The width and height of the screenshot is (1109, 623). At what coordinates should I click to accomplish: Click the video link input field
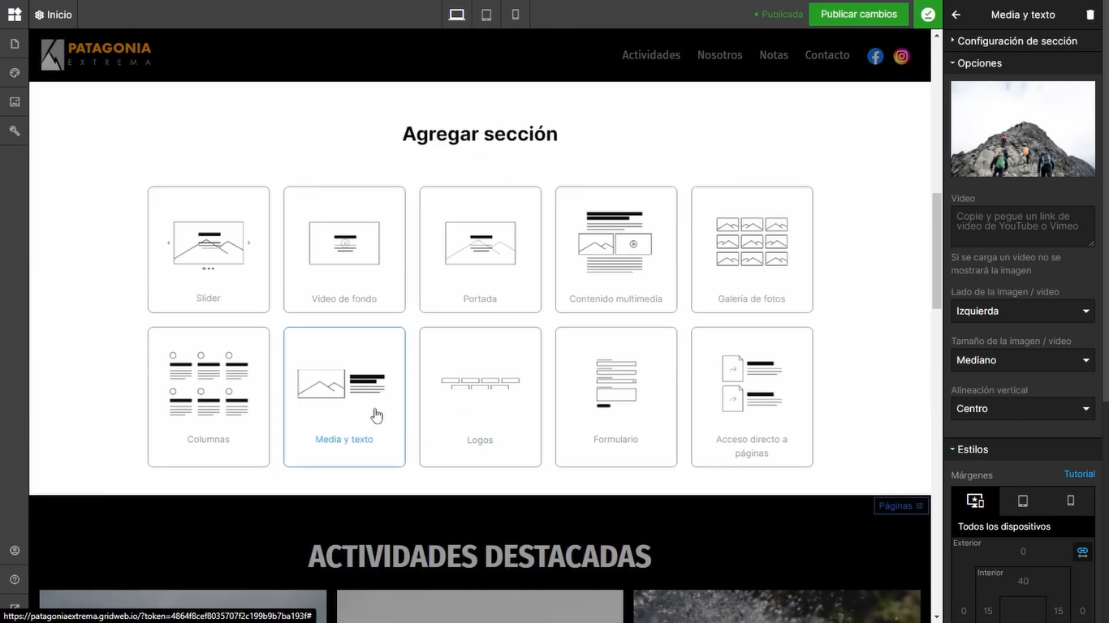1023,226
